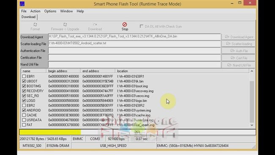The width and height of the screenshot is (275, 155).
Task: Click the Smart Phone Flash Tool title icon
Action: [22, 4]
